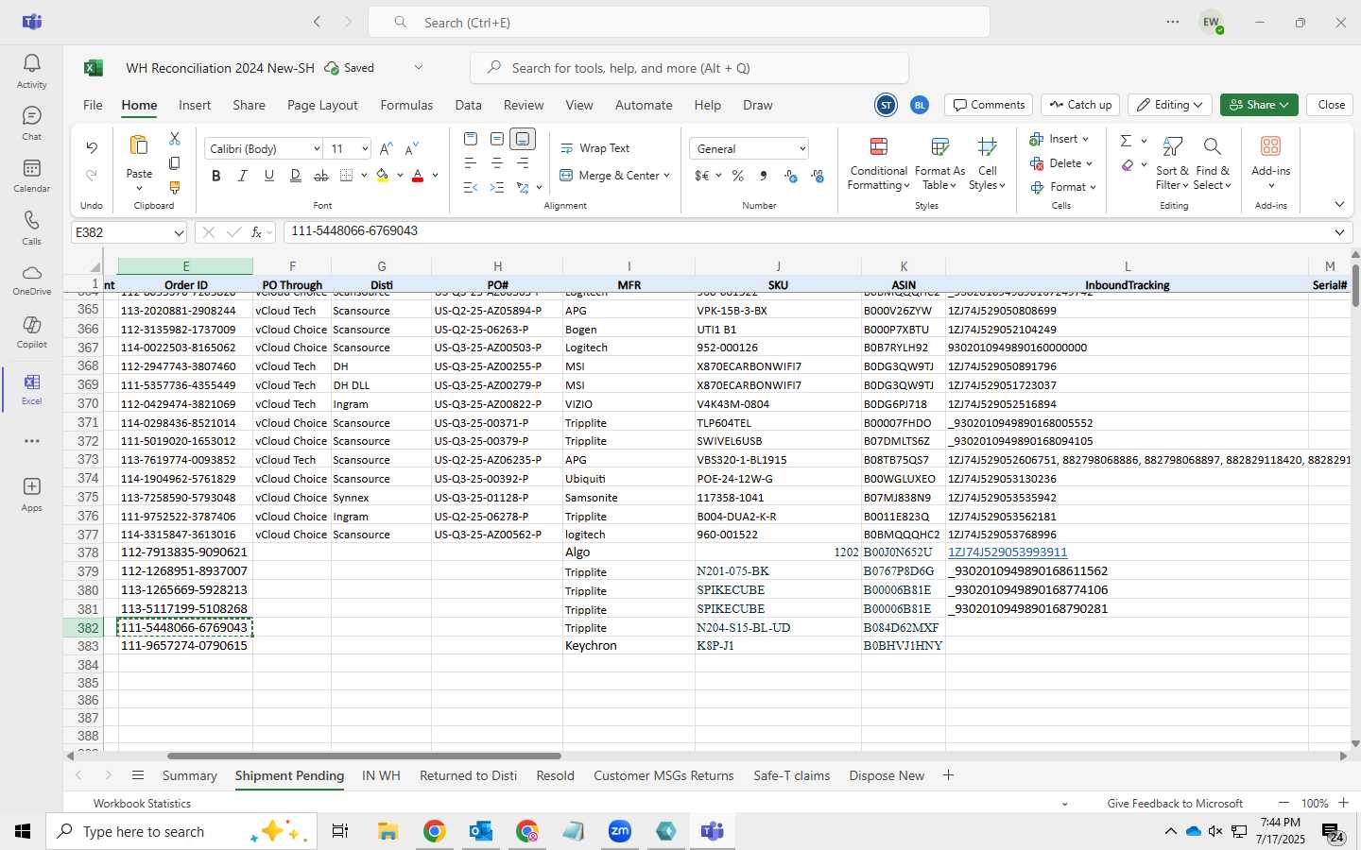The width and height of the screenshot is (1361, 850).
Task: Open Teams Calendar in the sidebar
Action: click(x=31, y=176)
